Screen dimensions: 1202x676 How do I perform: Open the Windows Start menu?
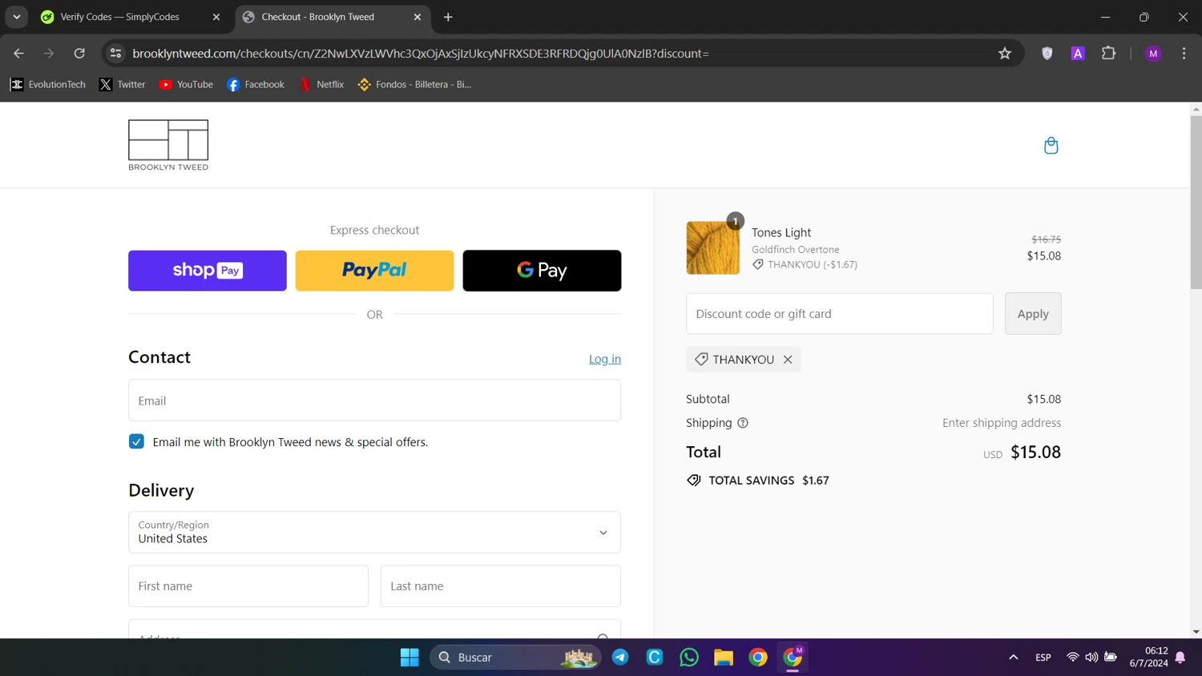[409, 658]
